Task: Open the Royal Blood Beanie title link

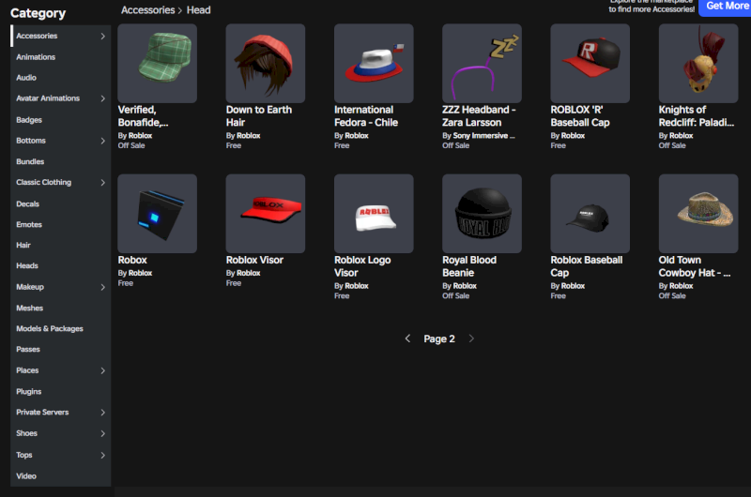Action: [469, 266]
